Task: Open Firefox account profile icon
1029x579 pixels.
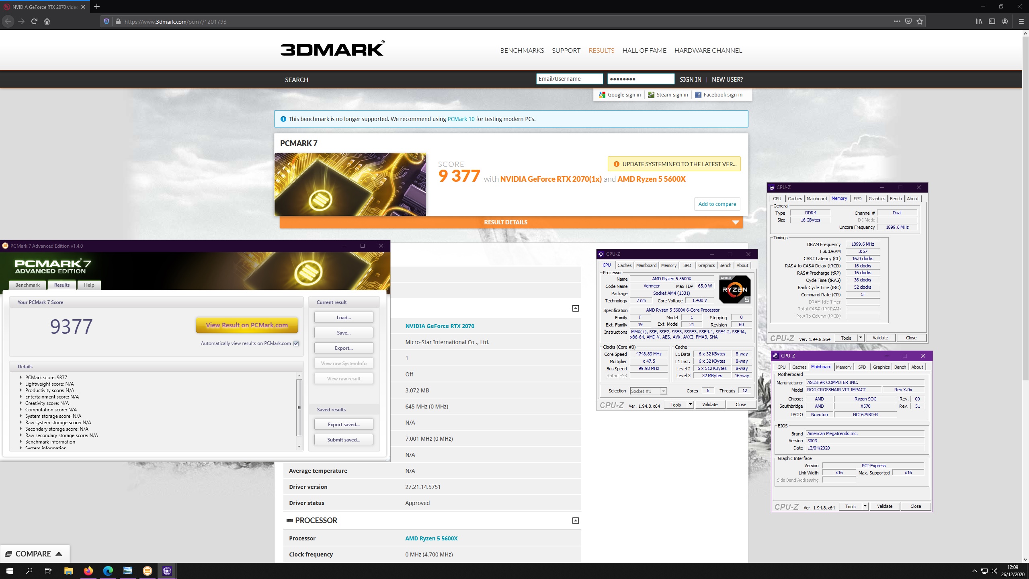Action: (x=1005, y=21)
